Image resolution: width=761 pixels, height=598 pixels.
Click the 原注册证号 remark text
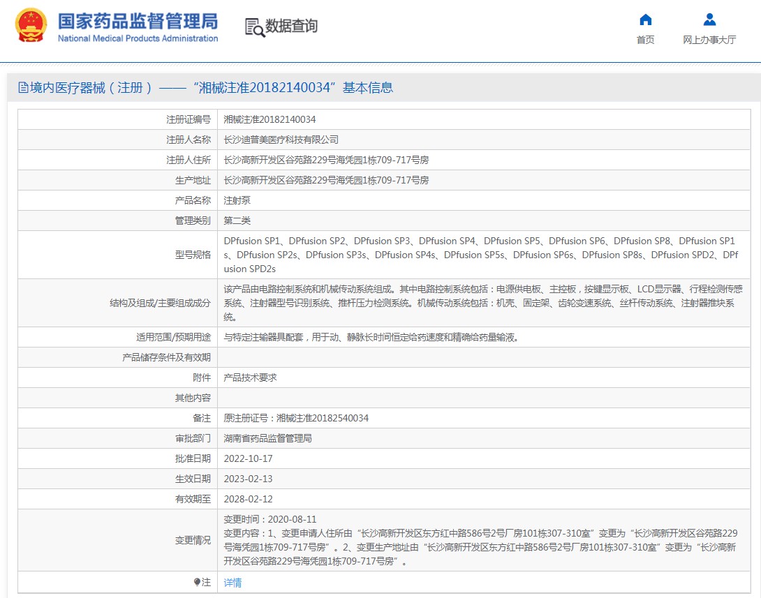(x=296, y=418)
